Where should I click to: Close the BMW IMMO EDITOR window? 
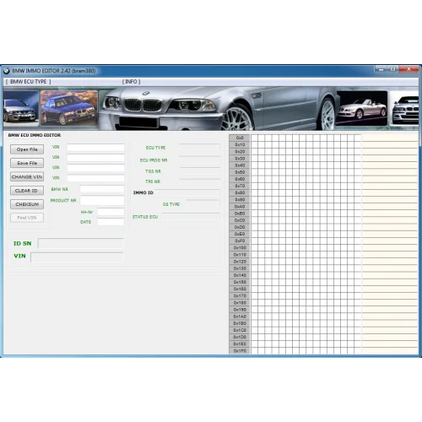pos(408,69)
